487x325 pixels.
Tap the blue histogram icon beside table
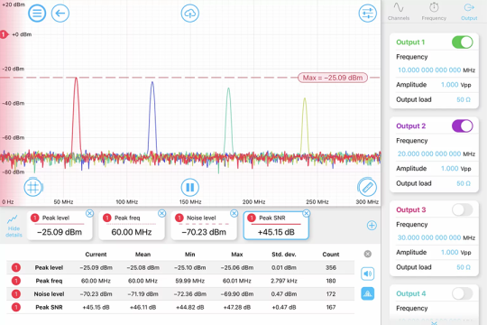point(367,293)
